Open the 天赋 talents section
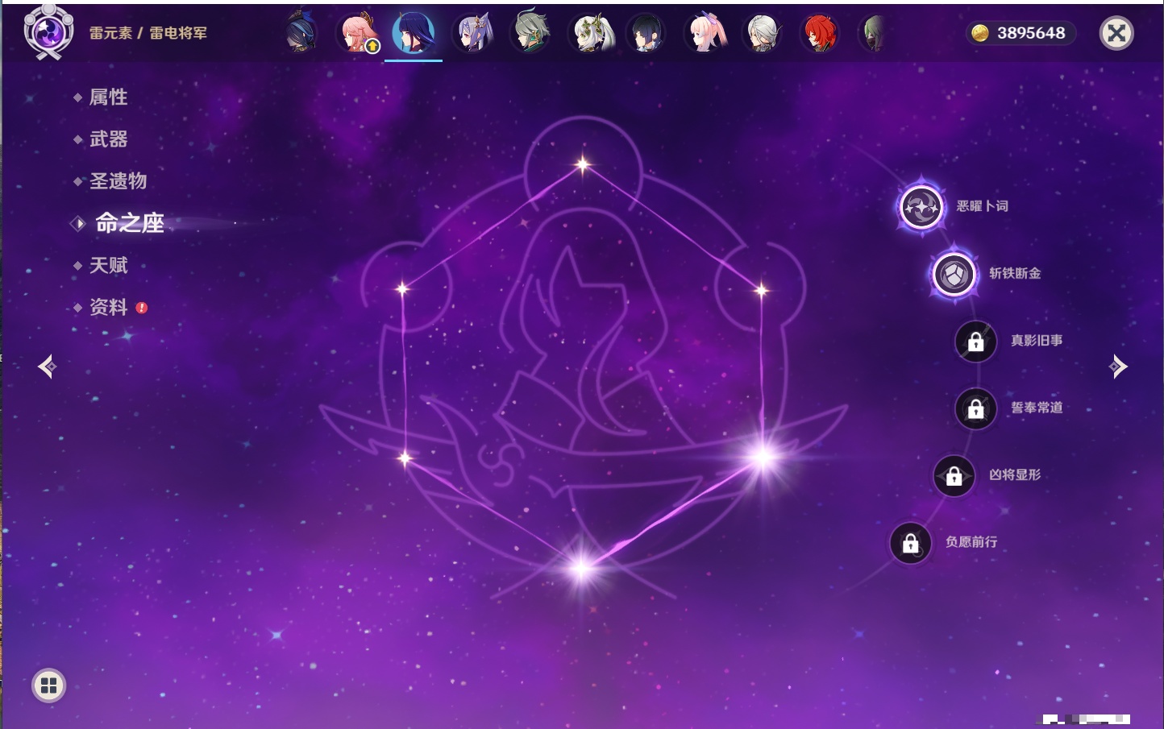 [108, 265]
